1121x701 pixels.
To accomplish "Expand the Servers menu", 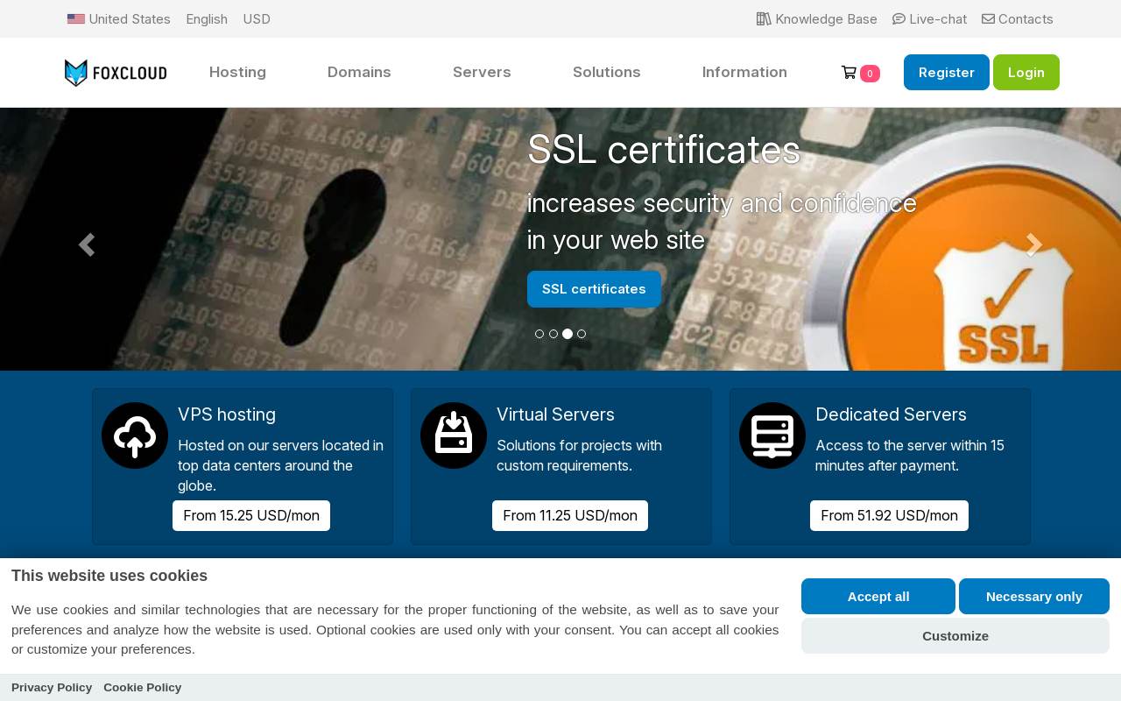I will point(482,73).
